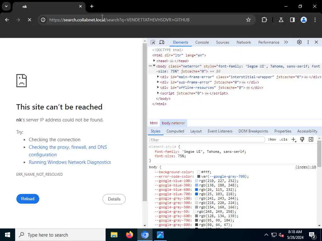Open Chrome Labs flask icon
322x241 pixels.
[x=281, y=20]
